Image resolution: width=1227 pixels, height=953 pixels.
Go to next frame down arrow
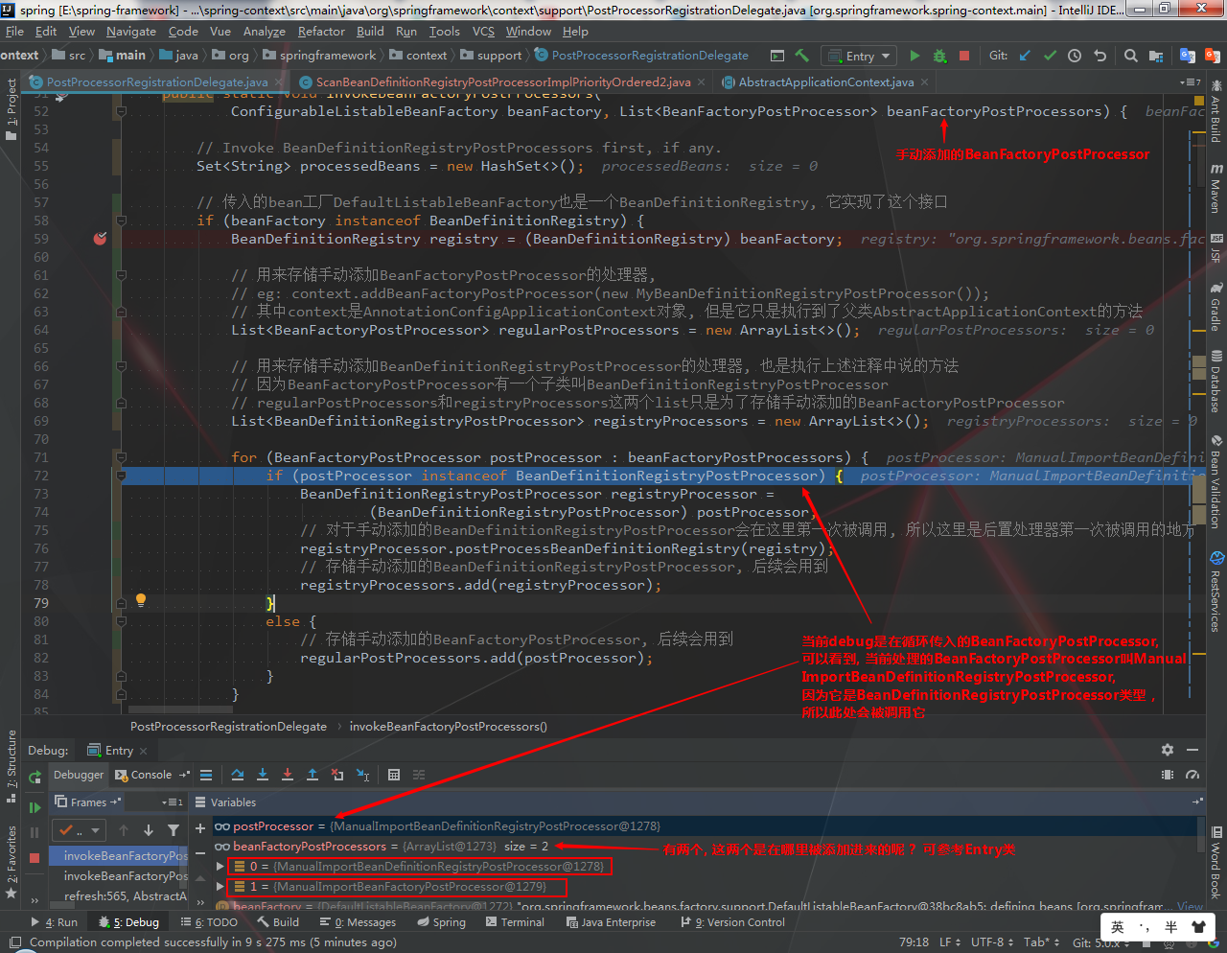(x=149, y=830)
